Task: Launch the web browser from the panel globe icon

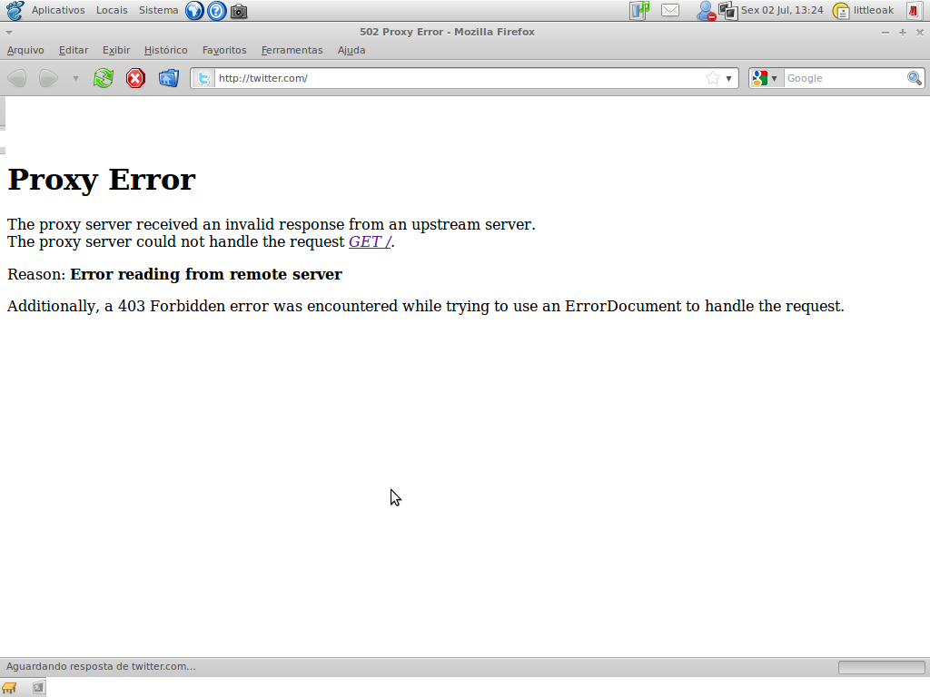Action: coord(194,11)
